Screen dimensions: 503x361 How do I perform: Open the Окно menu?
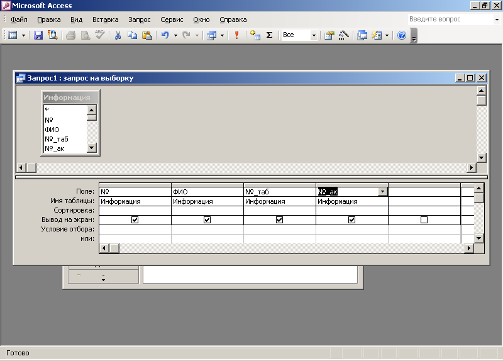tap(201, 19)
